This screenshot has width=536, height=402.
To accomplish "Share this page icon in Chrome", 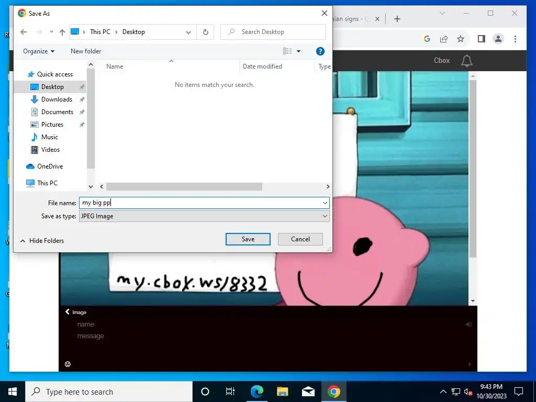I will (x=444, y=39).
